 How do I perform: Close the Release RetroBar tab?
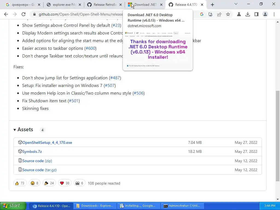(x=121, y=5)
